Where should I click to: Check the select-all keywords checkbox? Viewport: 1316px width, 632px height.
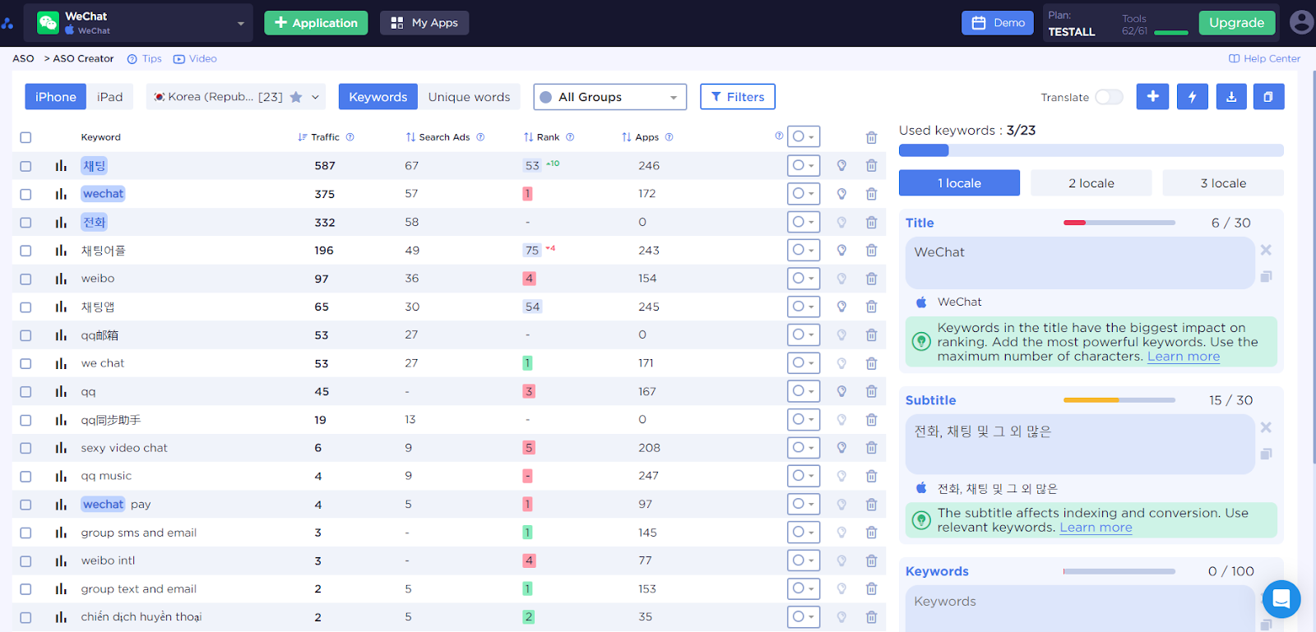[x=25, y=137]
